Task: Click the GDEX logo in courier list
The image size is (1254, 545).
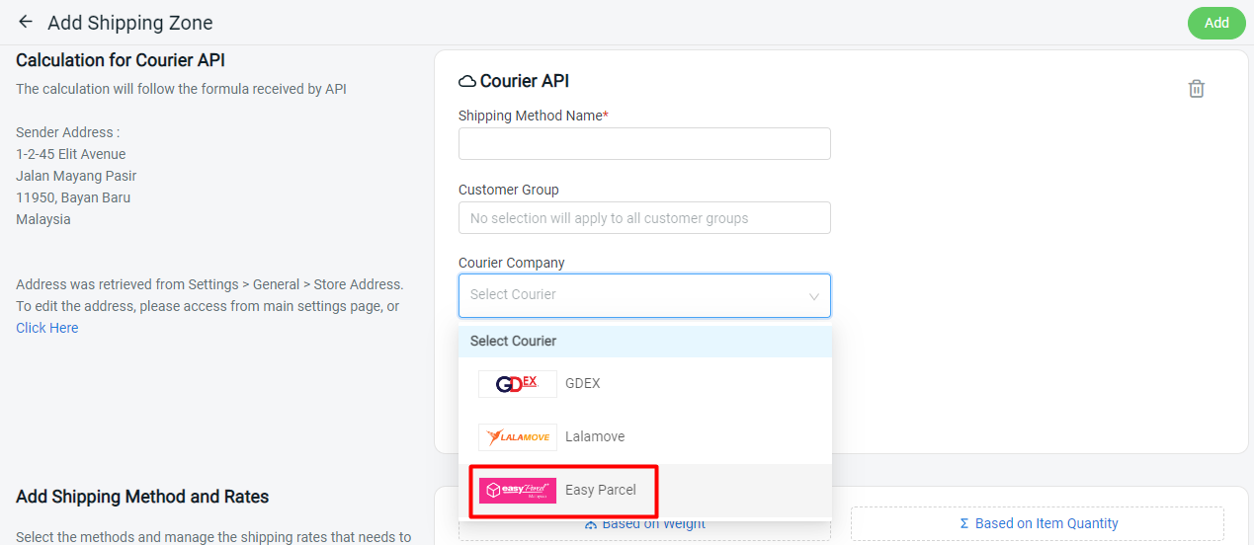Action: click(x=517, y=384)
